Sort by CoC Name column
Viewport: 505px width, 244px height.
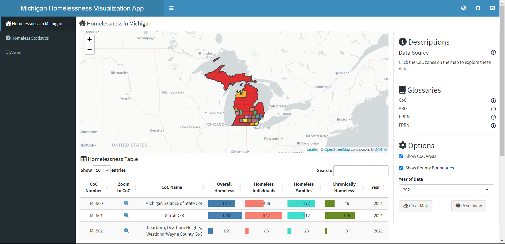pos(174,187)
